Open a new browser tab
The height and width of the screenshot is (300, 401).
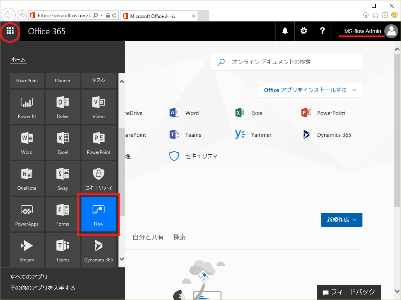point(203,16)
